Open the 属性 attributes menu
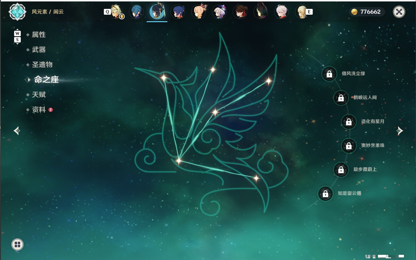416x260 pixels. pos(39,35)
